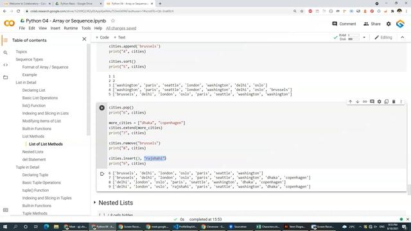
Task: Go back in the browser
Action: [4, 12]
